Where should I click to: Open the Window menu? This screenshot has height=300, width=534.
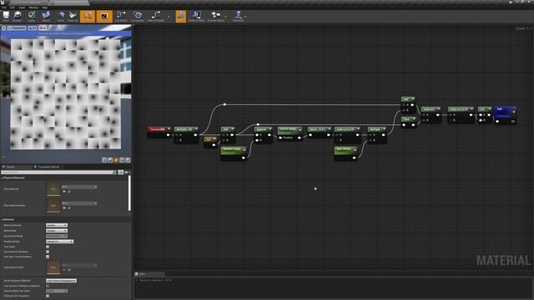tap(33, 7)
